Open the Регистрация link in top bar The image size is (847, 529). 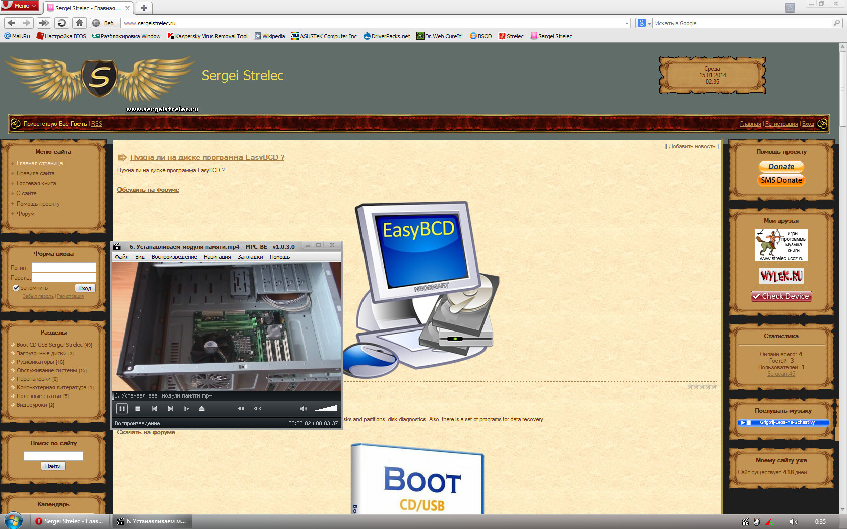click(x=781, y=124)
